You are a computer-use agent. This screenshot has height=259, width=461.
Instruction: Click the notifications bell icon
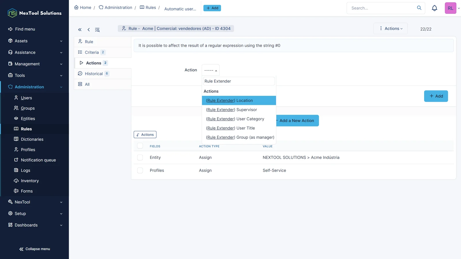pyautogui.click(x=434, y=8)
